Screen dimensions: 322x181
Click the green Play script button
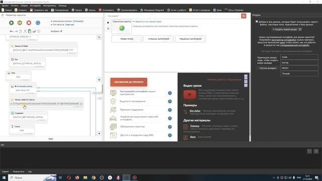click(x=11, y=23)
